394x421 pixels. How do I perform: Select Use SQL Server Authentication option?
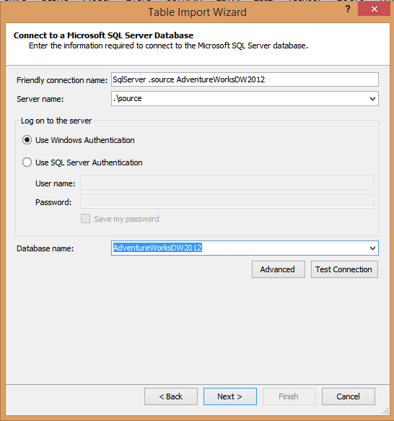pos(27,162)
